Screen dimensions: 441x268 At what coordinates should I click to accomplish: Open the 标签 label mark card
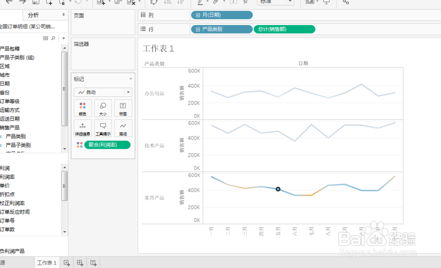[123, 108]
